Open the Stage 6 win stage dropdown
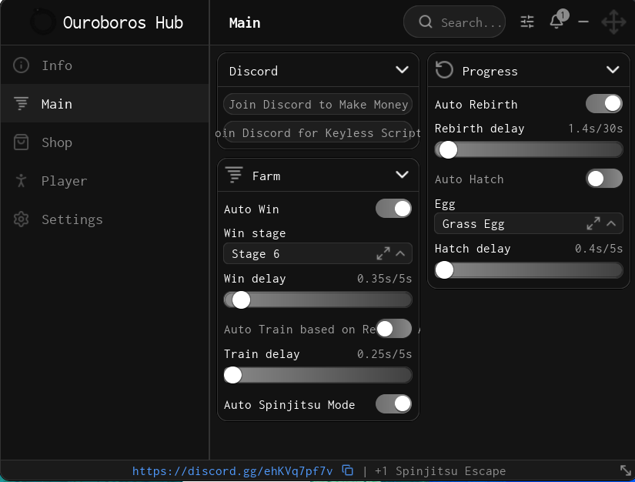This screenshot has width=635, height=482. pyautogui.click(x=318, y=253)
